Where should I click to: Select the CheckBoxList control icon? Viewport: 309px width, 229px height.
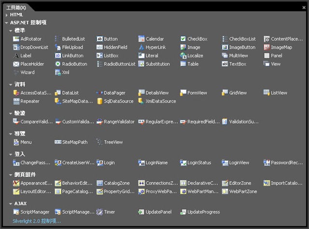(225, 39)
